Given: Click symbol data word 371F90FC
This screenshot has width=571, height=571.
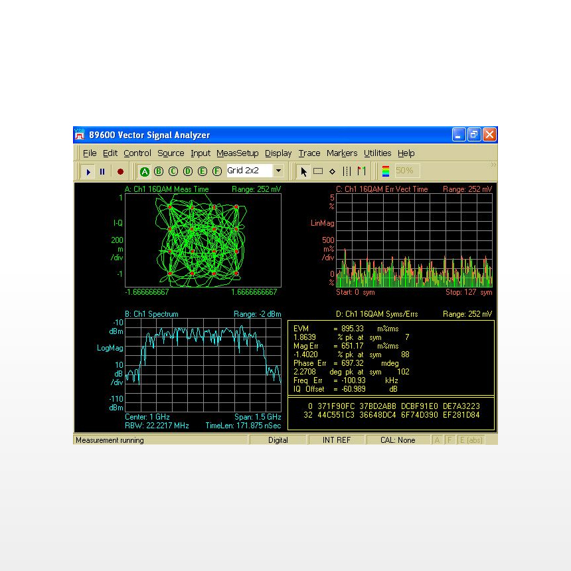Looking at the screenshot, I should pyautogui.click(x=336, y=406).
